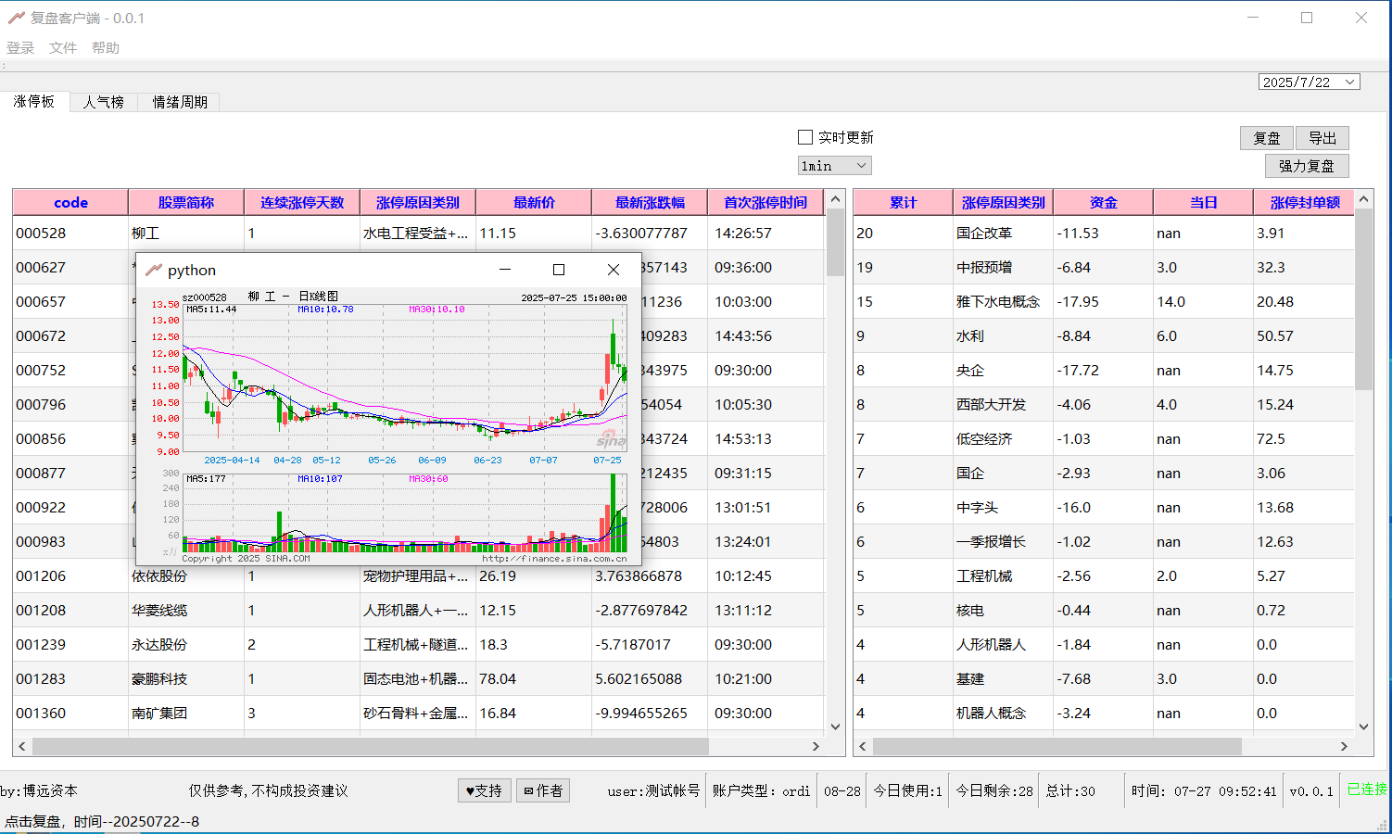1392x834 pixels.
Task: Open the 1min interval dropdown
Action: 835,166
